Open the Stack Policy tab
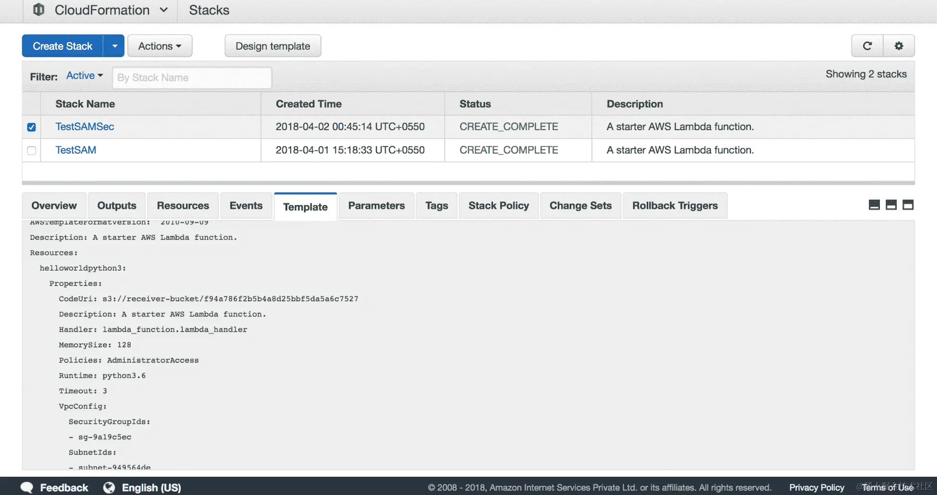 coord(499,206)
